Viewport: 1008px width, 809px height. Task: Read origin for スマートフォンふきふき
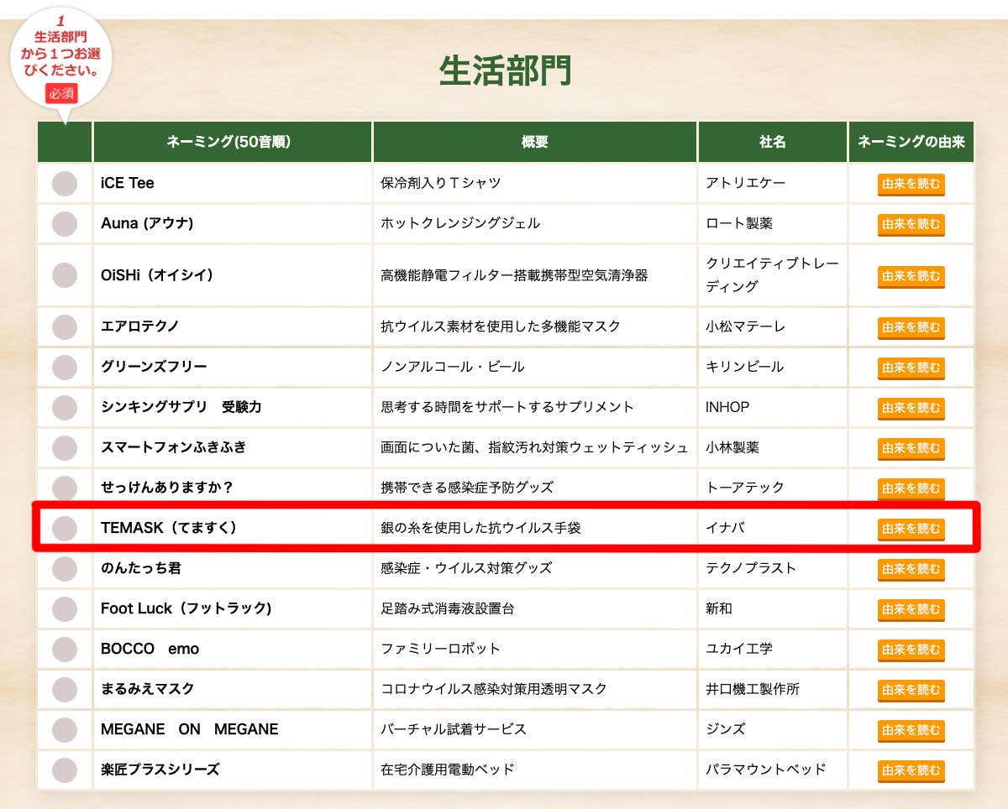(911, 448)
